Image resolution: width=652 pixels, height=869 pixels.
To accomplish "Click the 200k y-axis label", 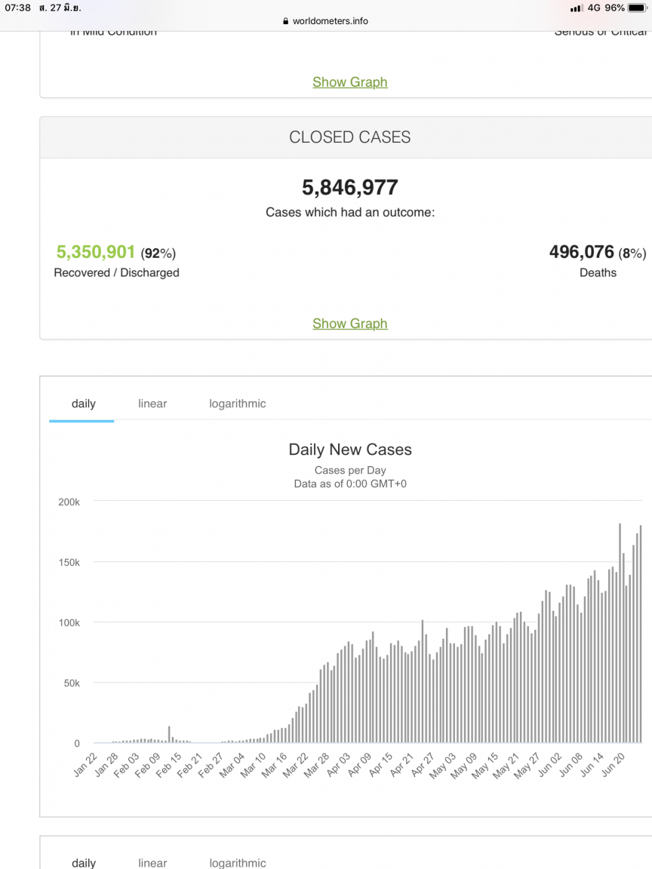I will coord(69,502).
